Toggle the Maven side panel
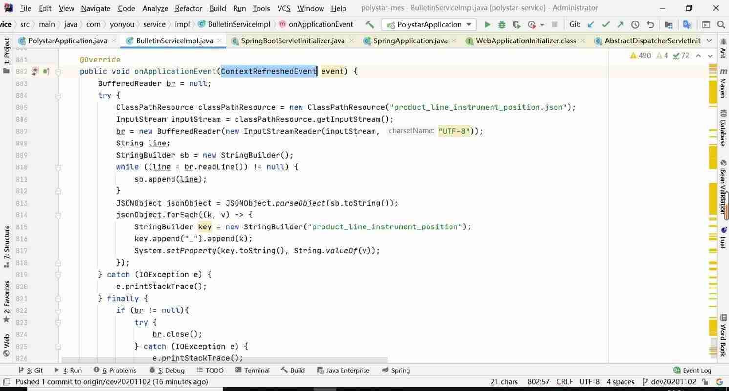Viewport: 729px width, 391px height. tap(723, 83)
